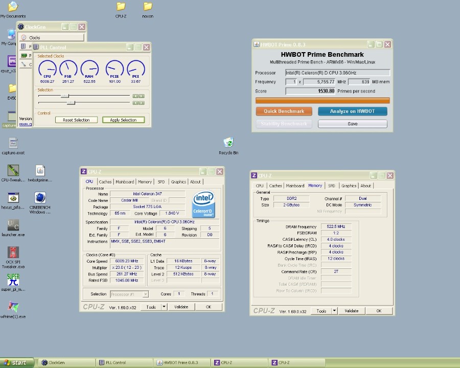Click OK in left CPU-Z window
Viewport: 460px width, 368px height.
click(x=209, y=307)
